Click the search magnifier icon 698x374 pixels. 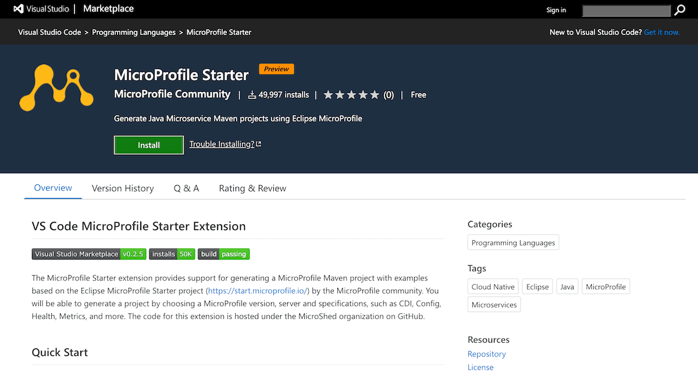680,10
